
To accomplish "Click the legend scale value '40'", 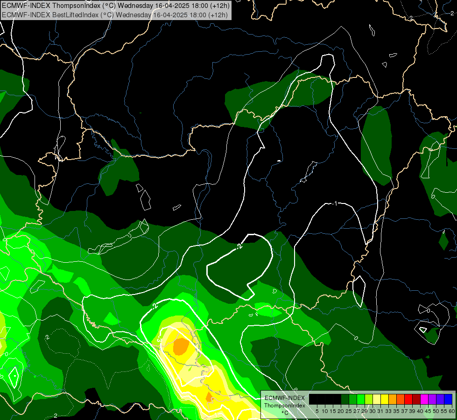I will tap(420, 411).
